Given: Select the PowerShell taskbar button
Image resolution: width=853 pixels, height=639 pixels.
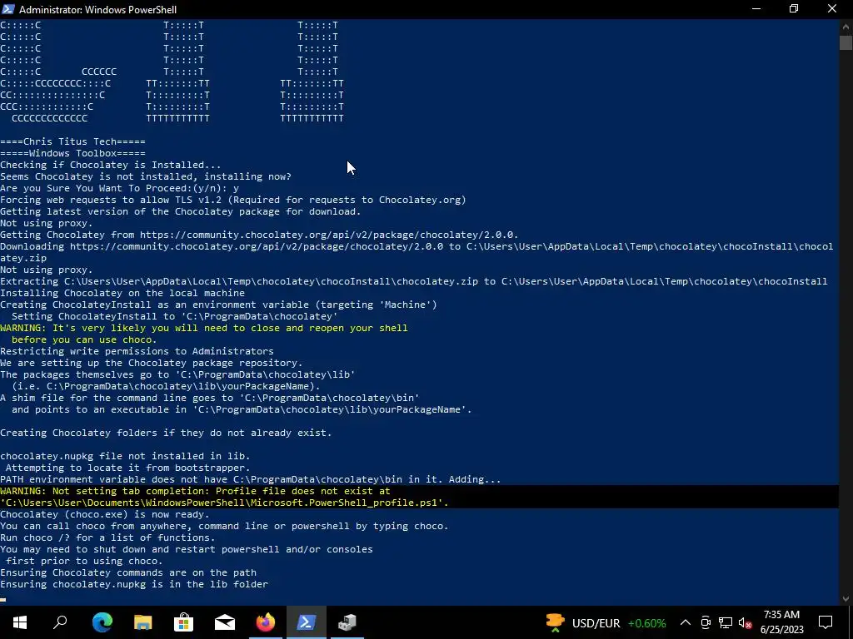Looking at the screenshot, I should tap(307, 622).
